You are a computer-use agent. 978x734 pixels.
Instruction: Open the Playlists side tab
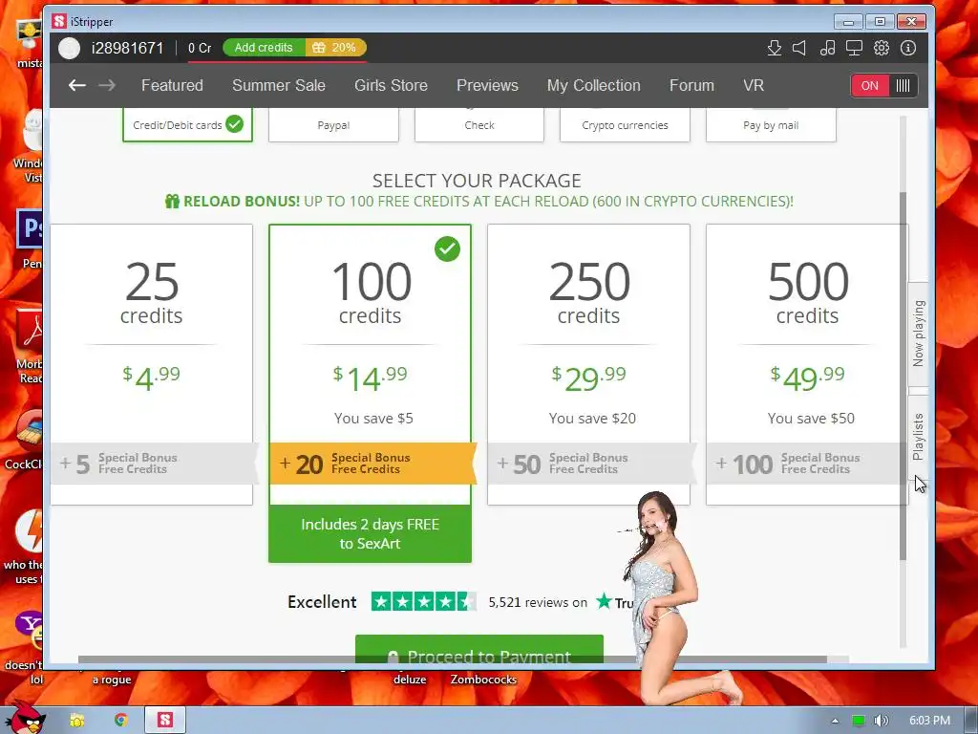pos(918,437)
